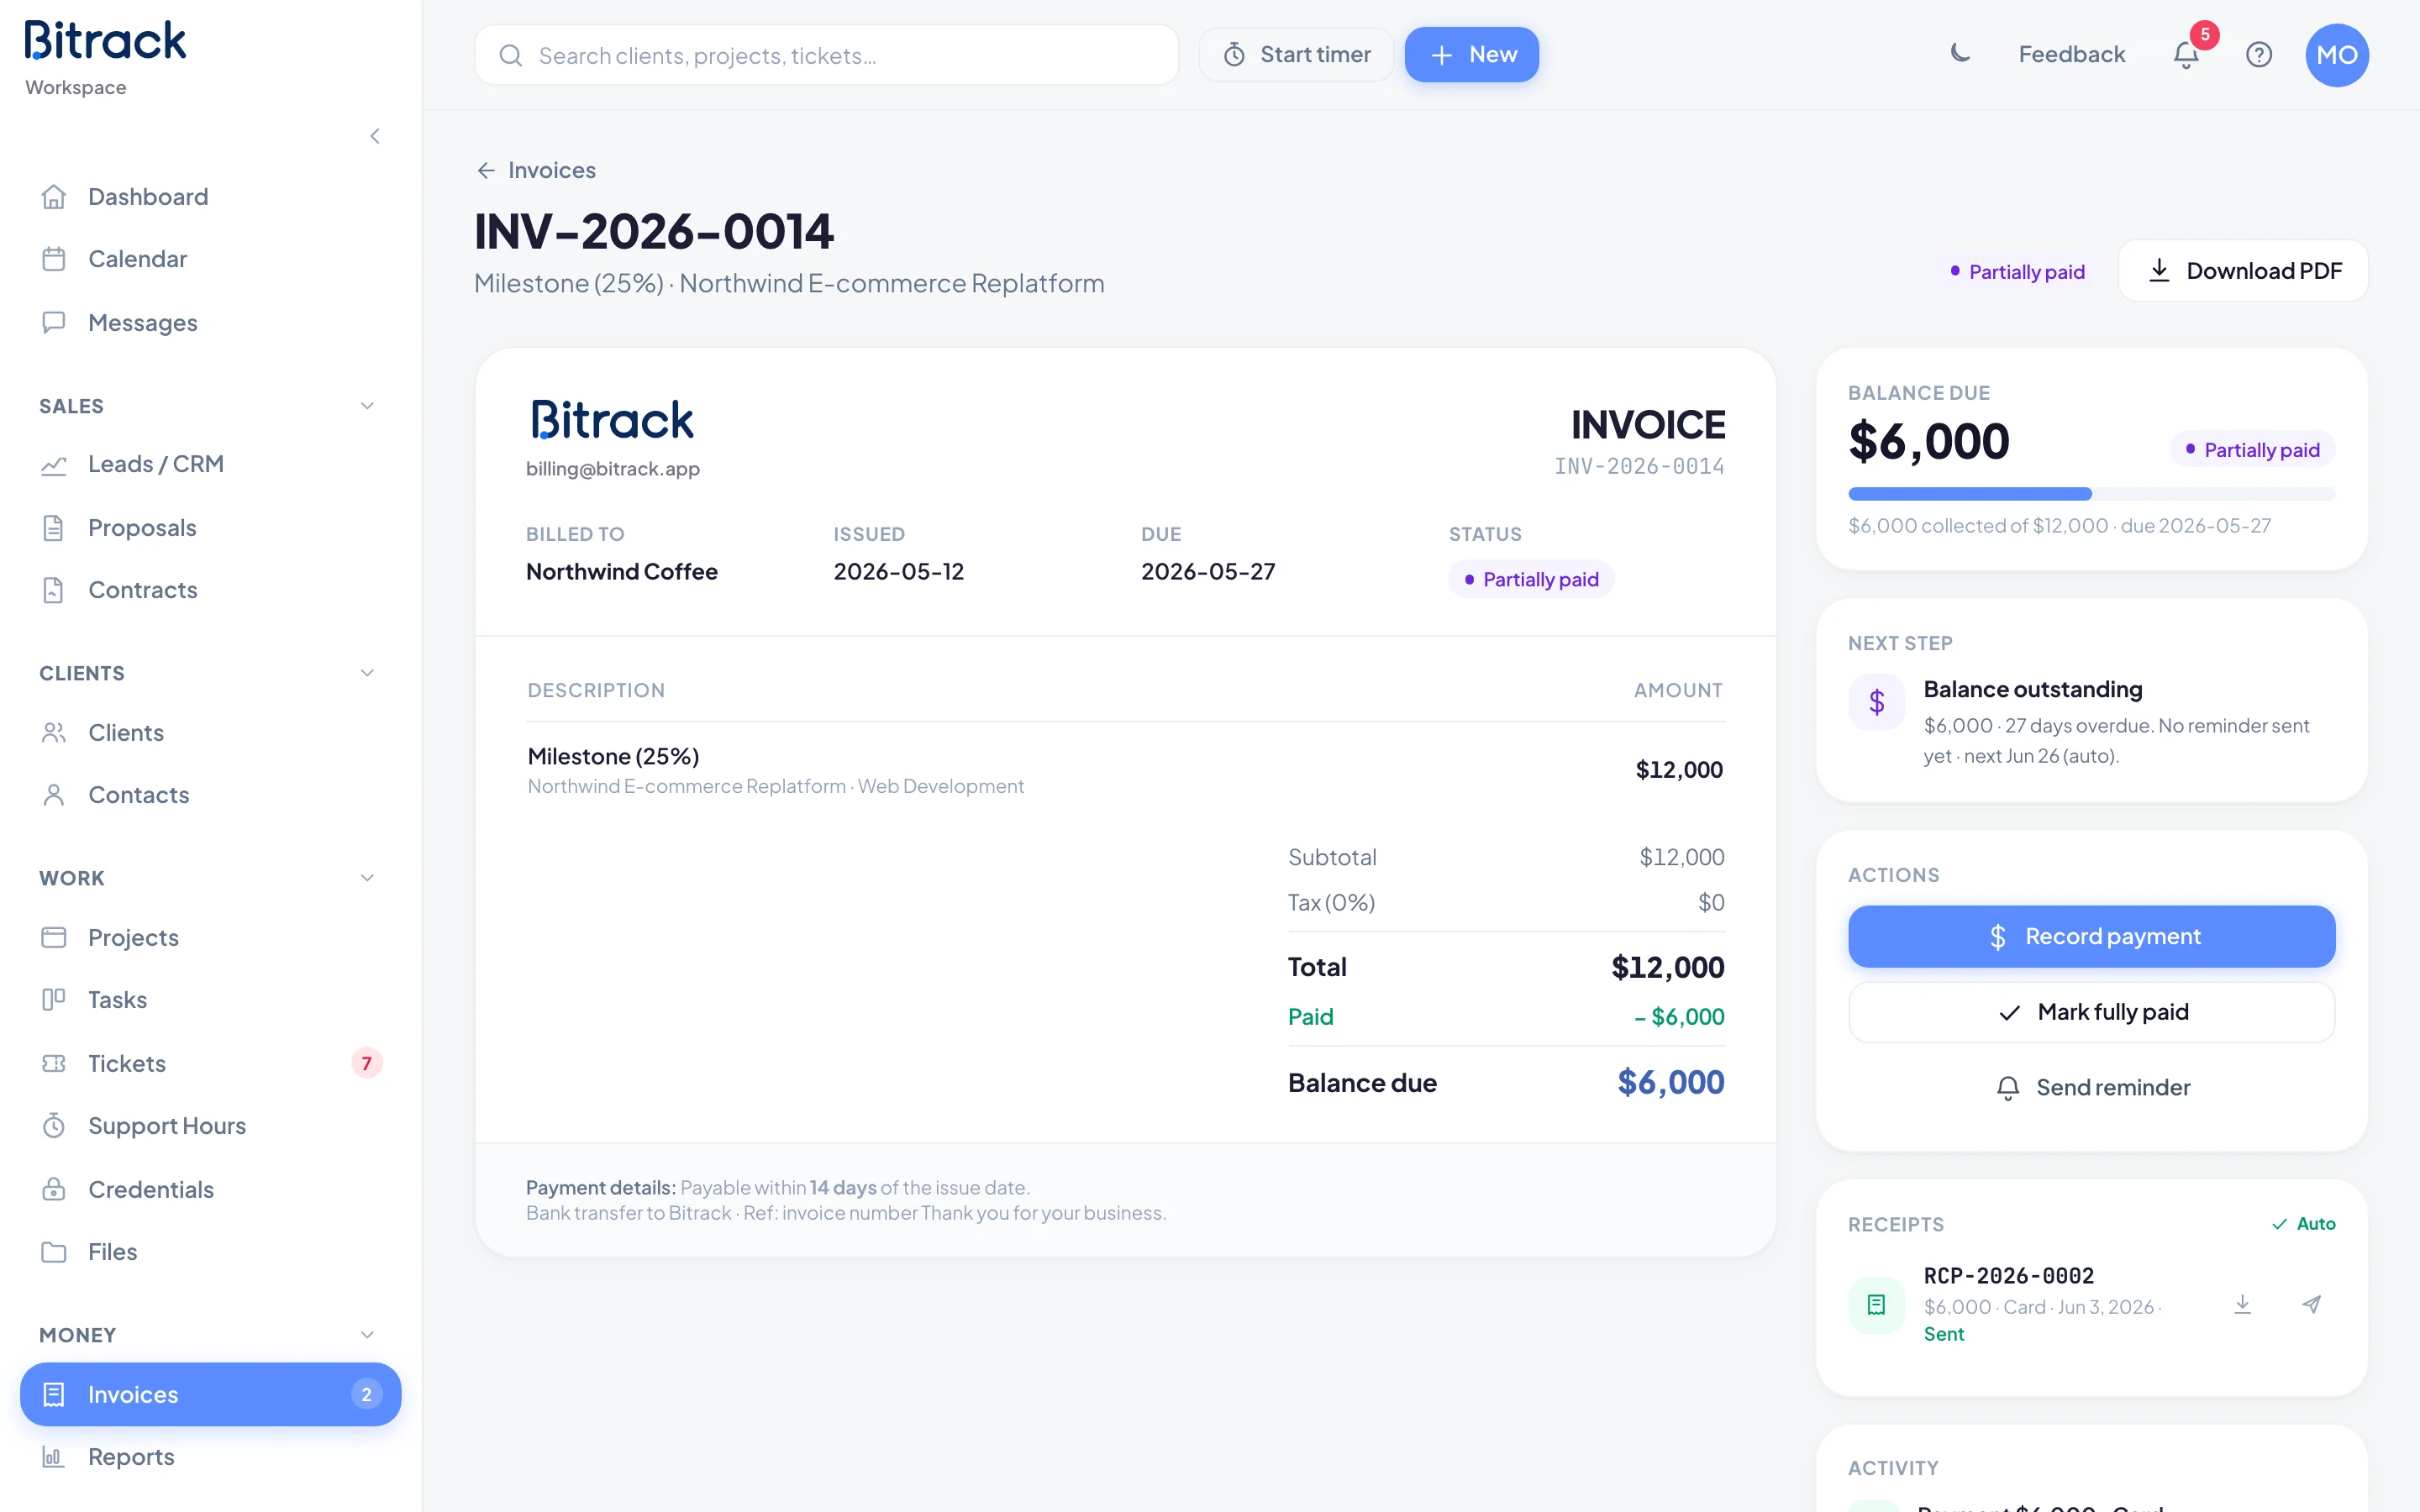Open Contracts page
2420x1512 pixels.
coord(210,590)
